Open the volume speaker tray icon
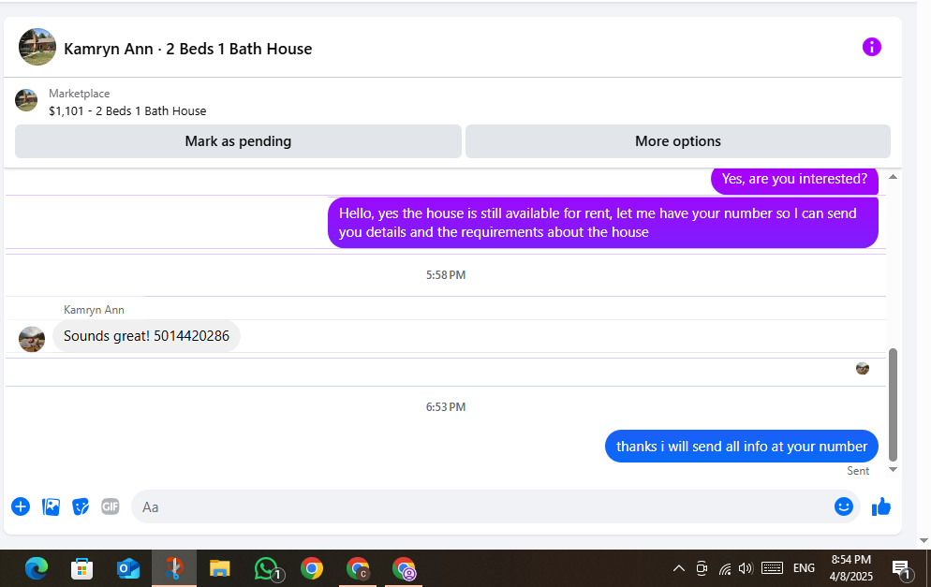Screen dimensions: 931x587 point(746,568)
